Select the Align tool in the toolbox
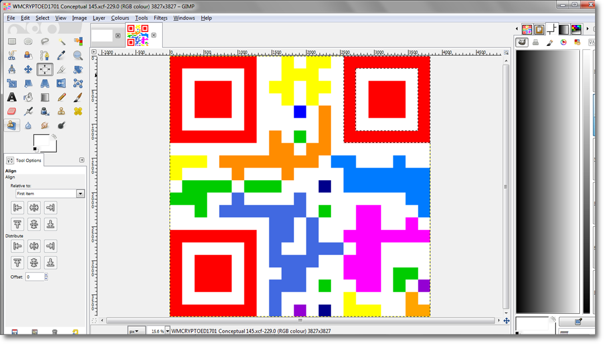Screen dimensions: 604x344 tap(45, 69)
